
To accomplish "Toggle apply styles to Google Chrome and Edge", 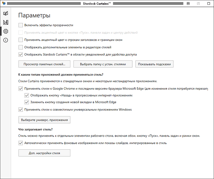I will coord(21,89).
